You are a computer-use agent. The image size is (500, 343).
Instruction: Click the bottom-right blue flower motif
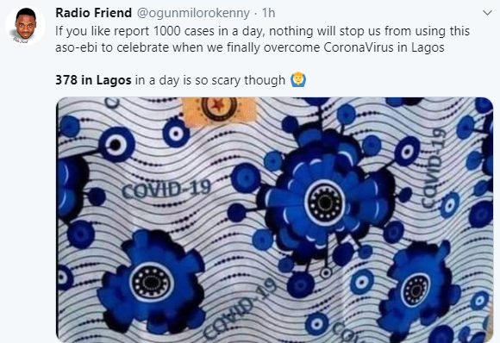[418, 289]
